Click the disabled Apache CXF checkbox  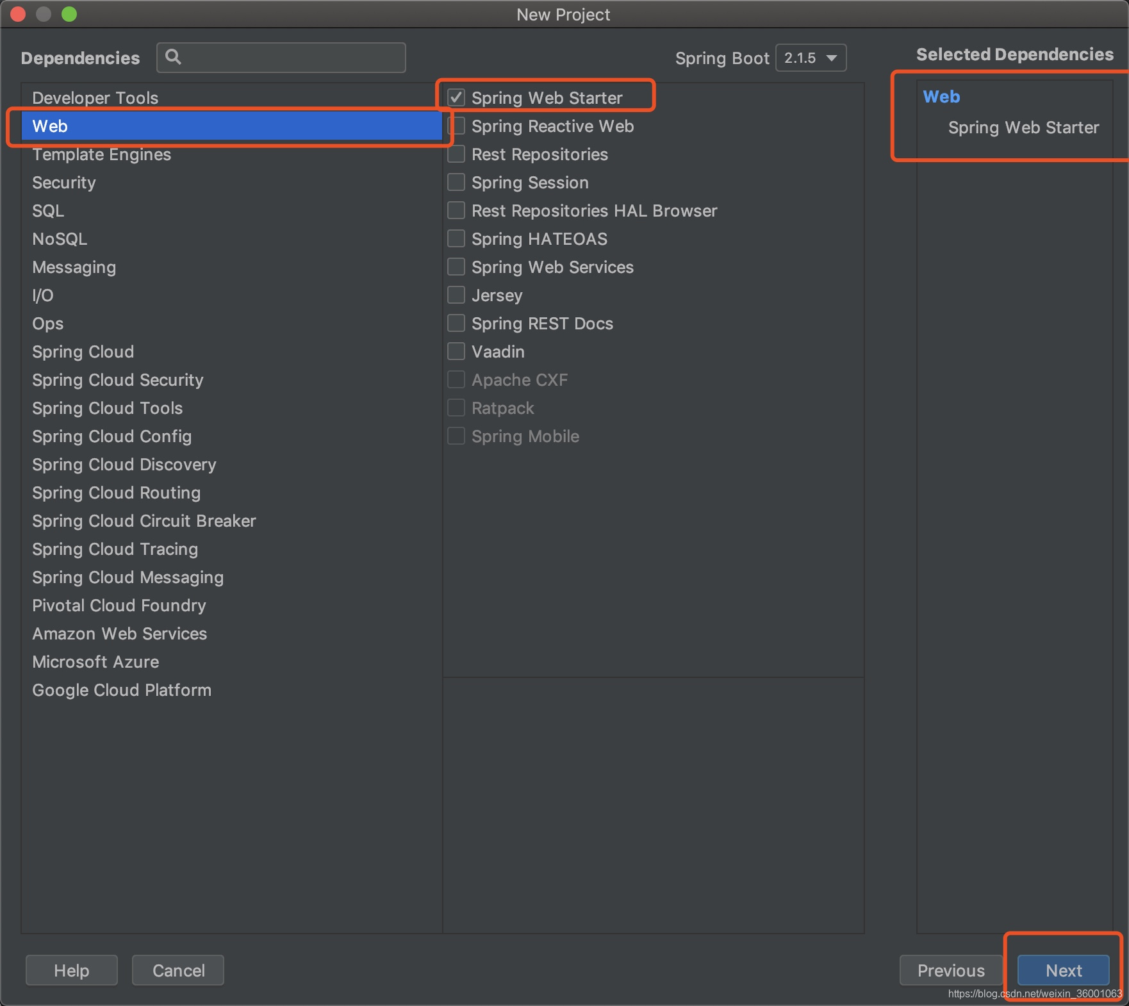click(456, 379)
